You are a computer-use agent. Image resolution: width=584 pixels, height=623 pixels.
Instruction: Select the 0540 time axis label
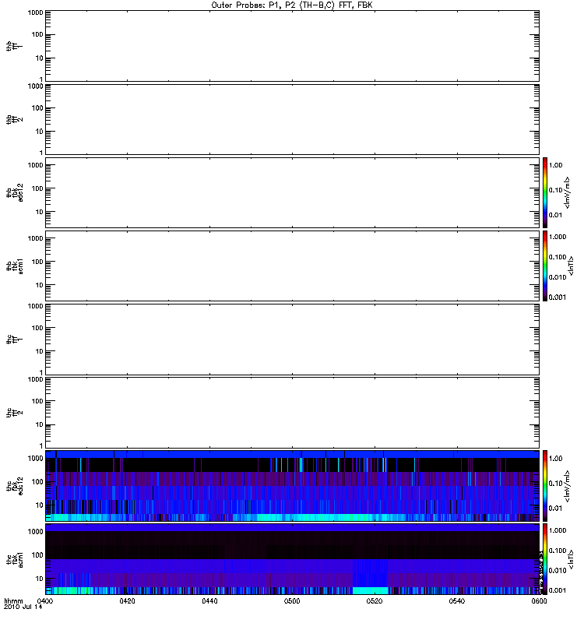pos(457,600)
